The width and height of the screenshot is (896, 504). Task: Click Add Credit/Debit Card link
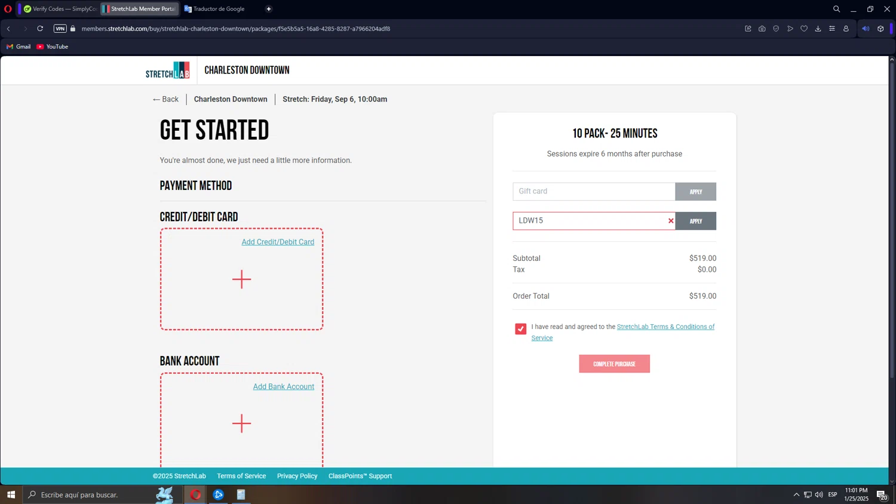pyautogui.click(x=278, y=242)
